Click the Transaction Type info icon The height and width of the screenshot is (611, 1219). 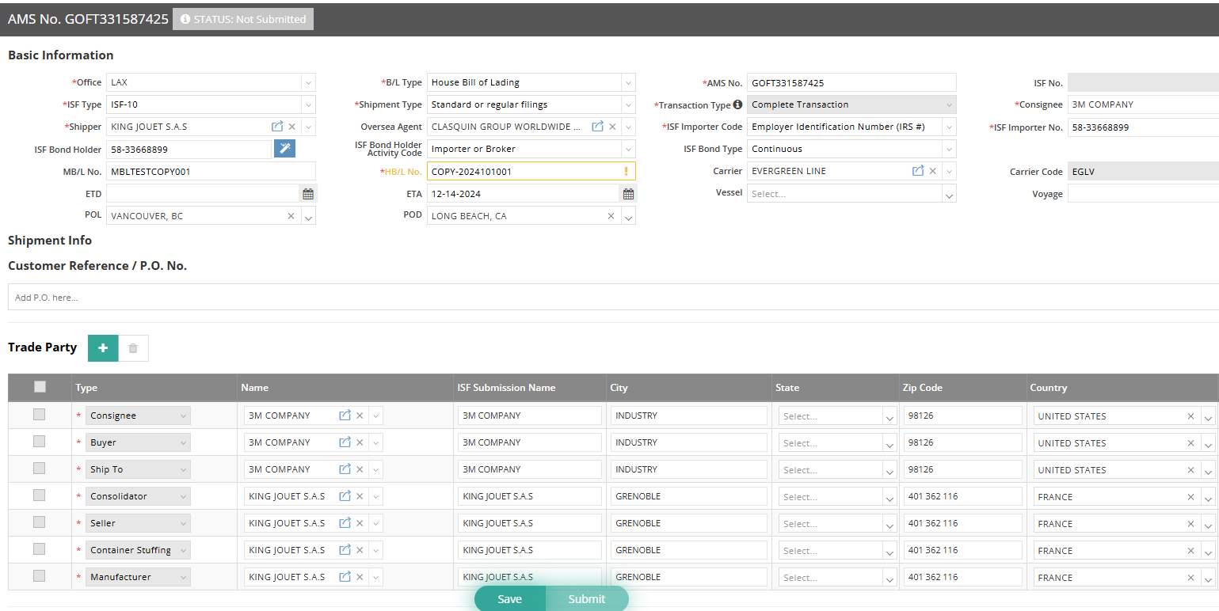(737, 104)
